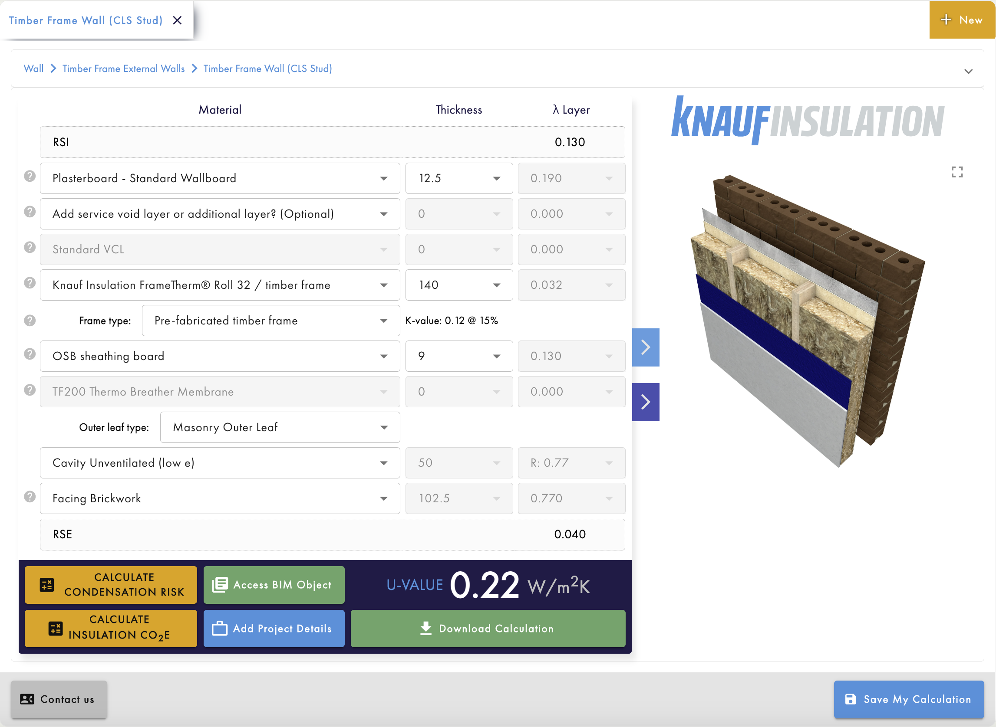Open help for the OSB sheathing board row

pyautogui.click(x=30, y=354)
